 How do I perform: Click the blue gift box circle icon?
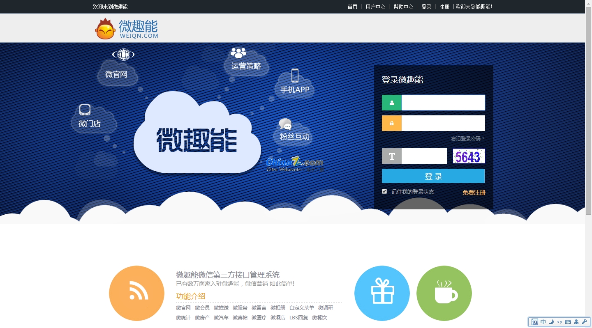pyautogui.click(x=382, y=293)
